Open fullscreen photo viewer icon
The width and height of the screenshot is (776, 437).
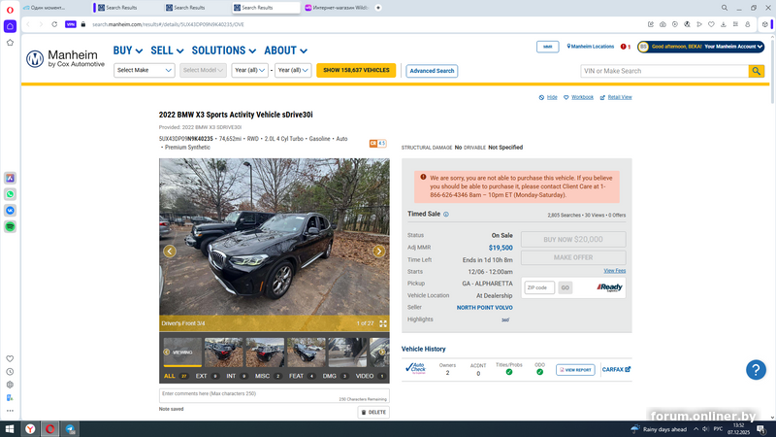tap(383, 323)
